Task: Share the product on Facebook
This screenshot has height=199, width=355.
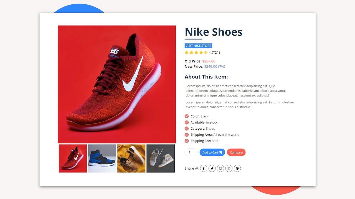Action: 204,168
